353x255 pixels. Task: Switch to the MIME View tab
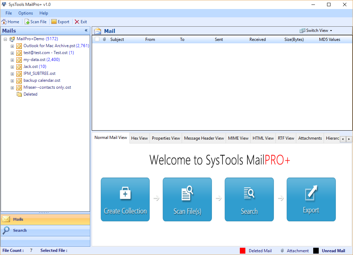(x=238, y=138)
